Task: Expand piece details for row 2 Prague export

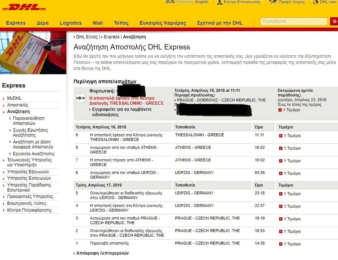Action: (x=281, y=231)
